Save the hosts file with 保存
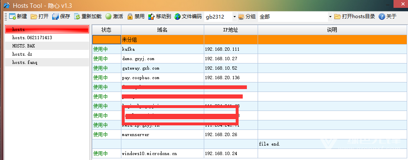This screenshot has height=160, width=408. [55, 16]
